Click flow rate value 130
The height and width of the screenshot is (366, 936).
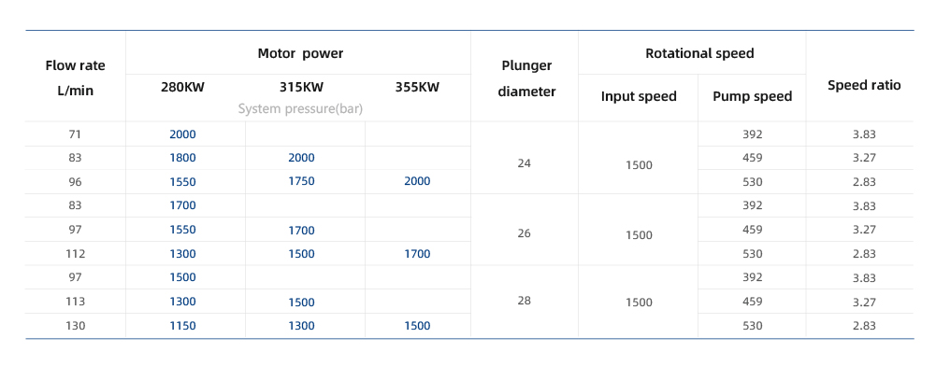pos(75,326)
